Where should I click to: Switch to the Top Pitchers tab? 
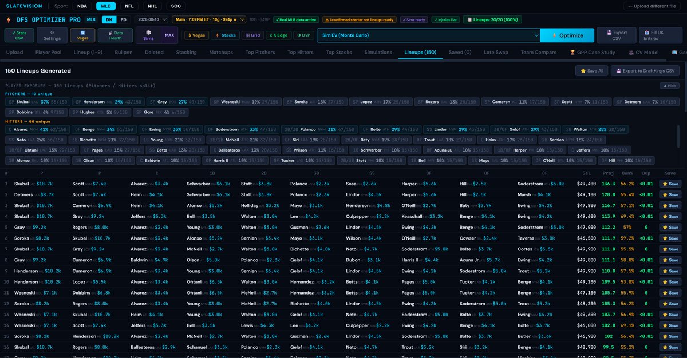click(260, 53)
